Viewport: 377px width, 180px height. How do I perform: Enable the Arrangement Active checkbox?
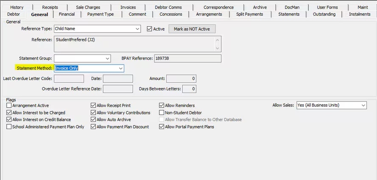[9, 105]
